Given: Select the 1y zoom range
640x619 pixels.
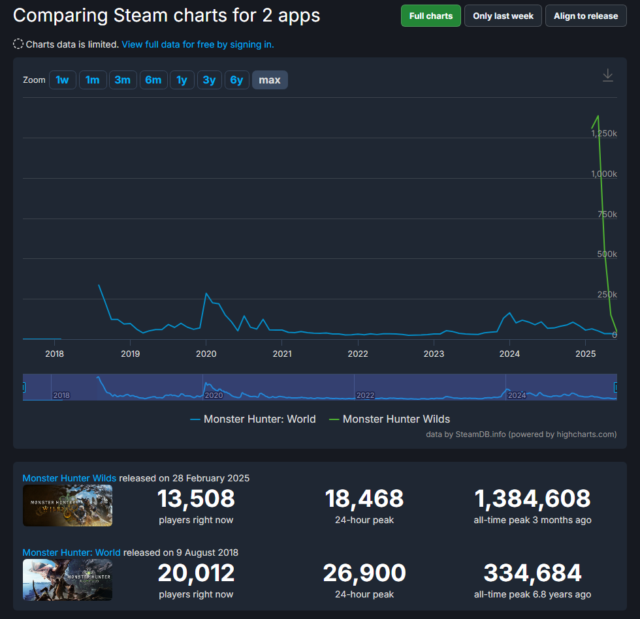Looking at the screenshot, I should [182, 80].
